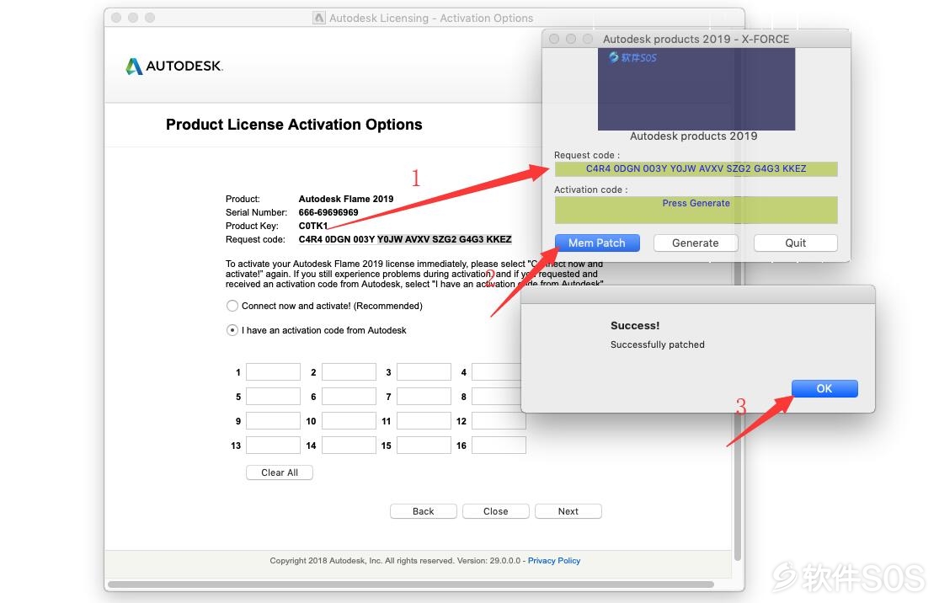The height and width of the screenshot is (603, 939).
Task: Click the X-FORCE Request code field
Action: (x=696, y=169)
